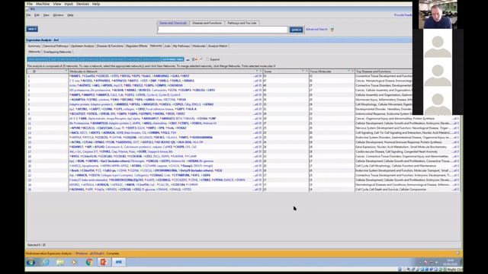Click the View Networks toolbar button
The height and width of the screenshot is (274, 488).
click(38, 59)
